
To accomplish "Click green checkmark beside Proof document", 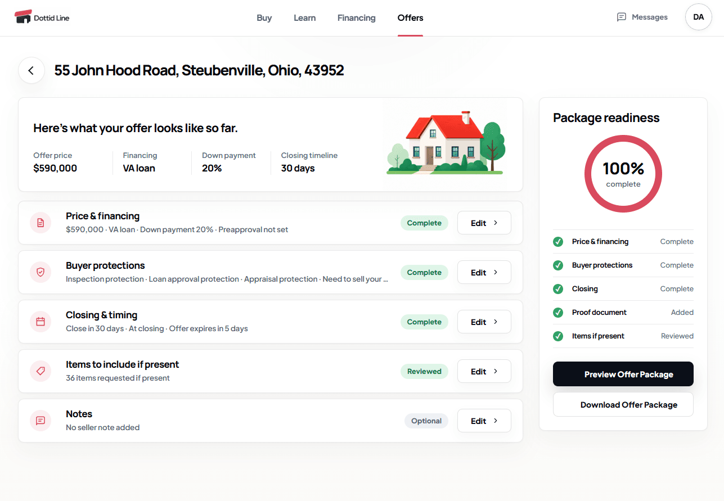I will [x=558, y=313].
